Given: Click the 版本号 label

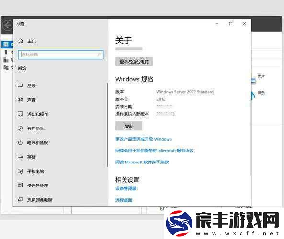Looking at the screenshot, I should click(x=122, y=99).
